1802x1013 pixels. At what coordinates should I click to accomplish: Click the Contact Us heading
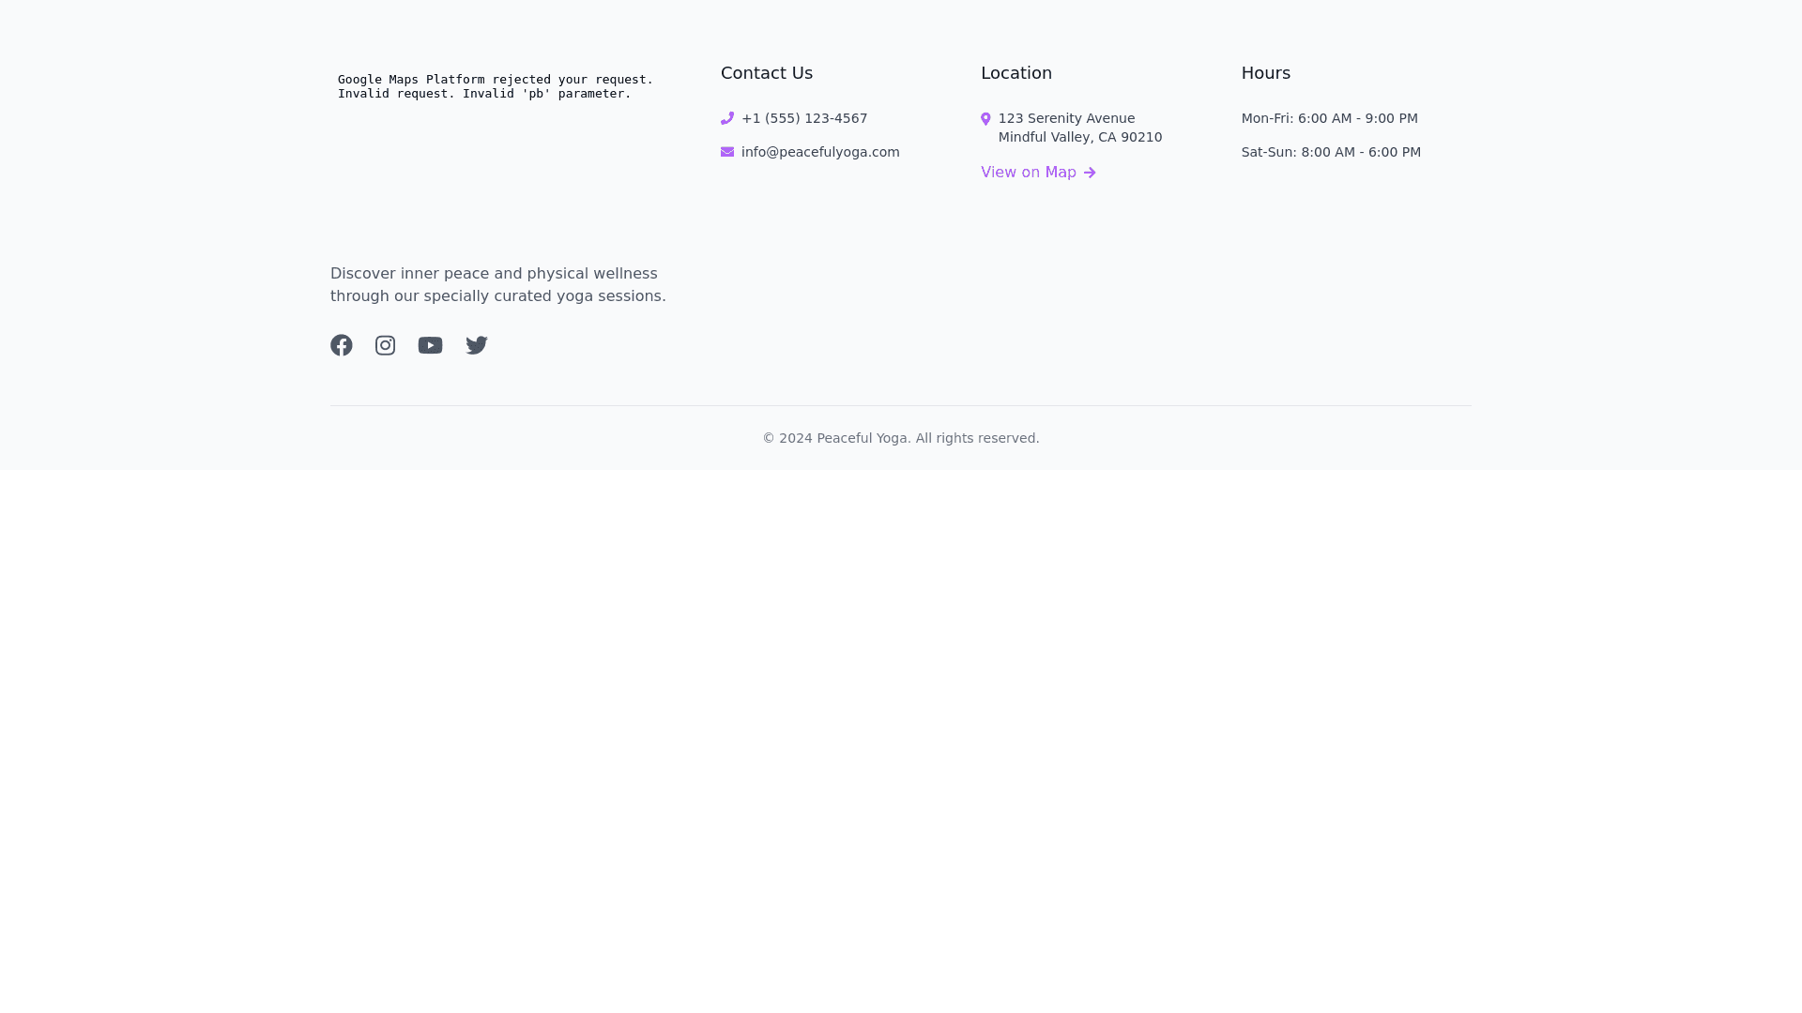tap(767, 73)
